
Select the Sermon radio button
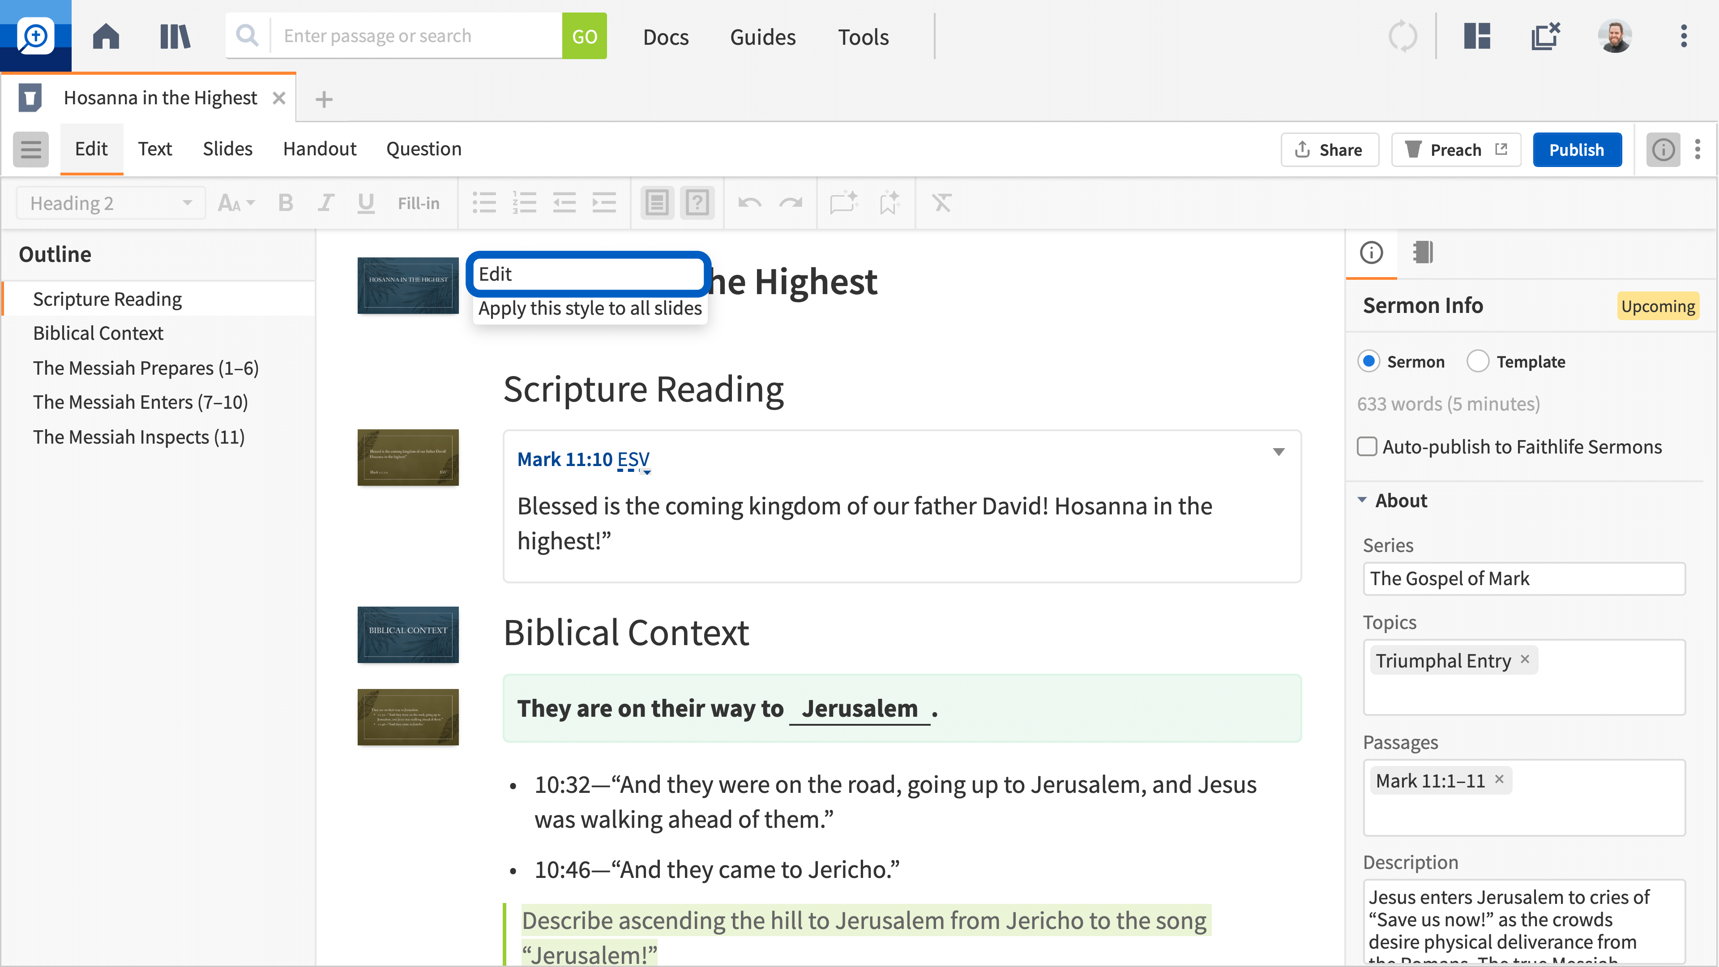click(x=1368, y=362)
